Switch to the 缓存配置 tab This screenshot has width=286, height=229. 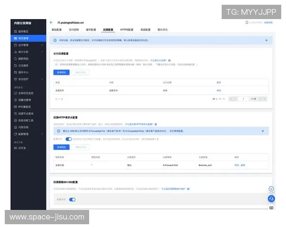(91, 29)
